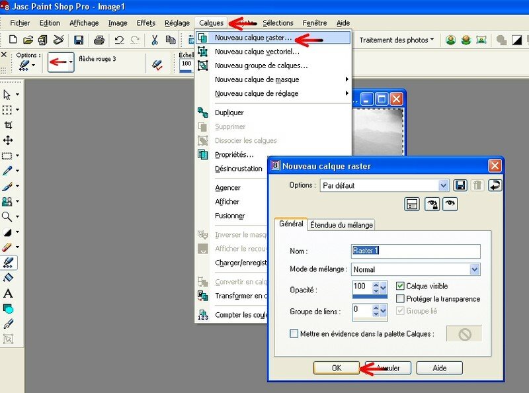
Task: Select the Paint Brush tool
Action: click(7, 186)
